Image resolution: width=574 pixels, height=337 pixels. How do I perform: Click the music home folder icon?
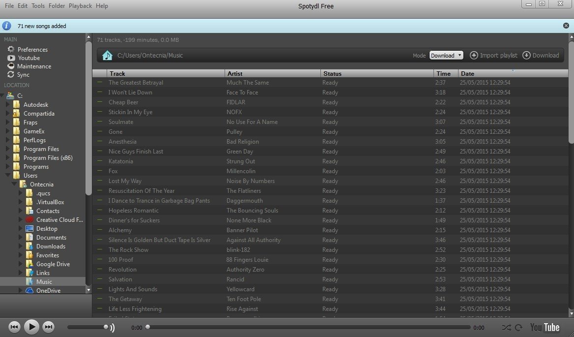point(107,55)
